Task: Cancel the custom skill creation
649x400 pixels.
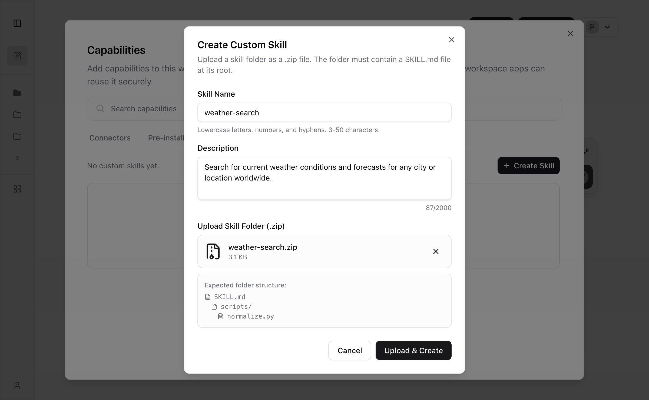Action: point(349,350)
